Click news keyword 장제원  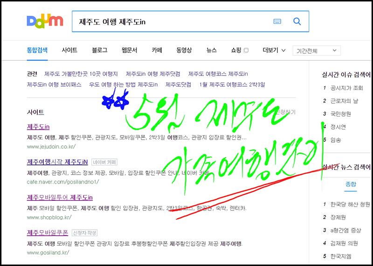click(338, 217)
